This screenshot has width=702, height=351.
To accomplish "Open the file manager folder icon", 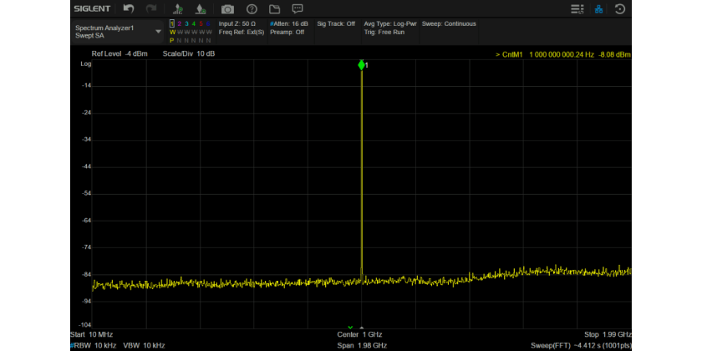I will (274, 8).
